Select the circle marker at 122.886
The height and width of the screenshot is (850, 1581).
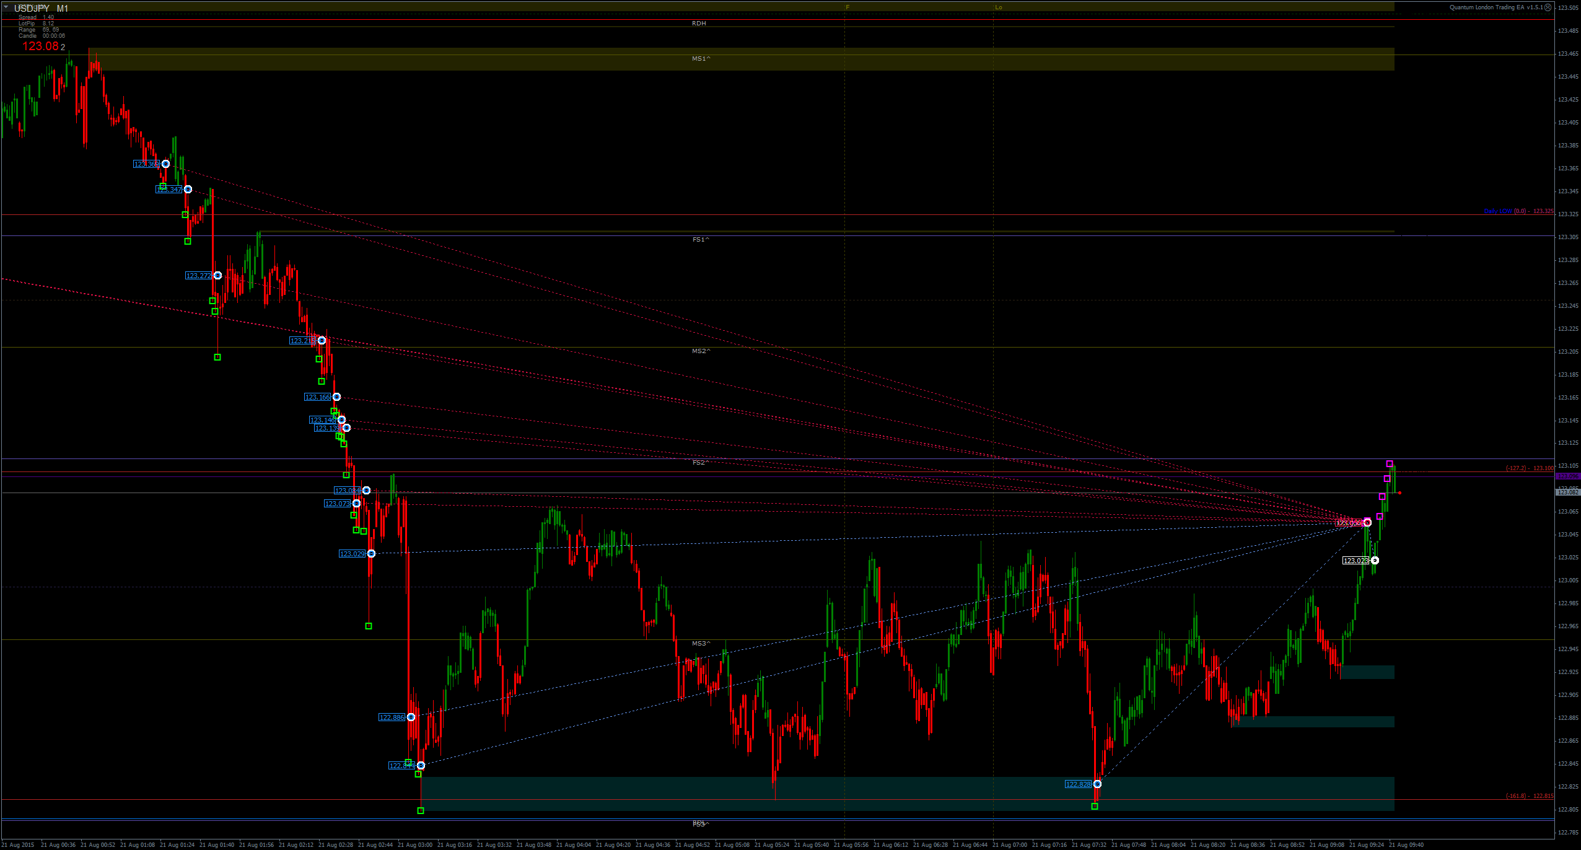coord(411,717)
